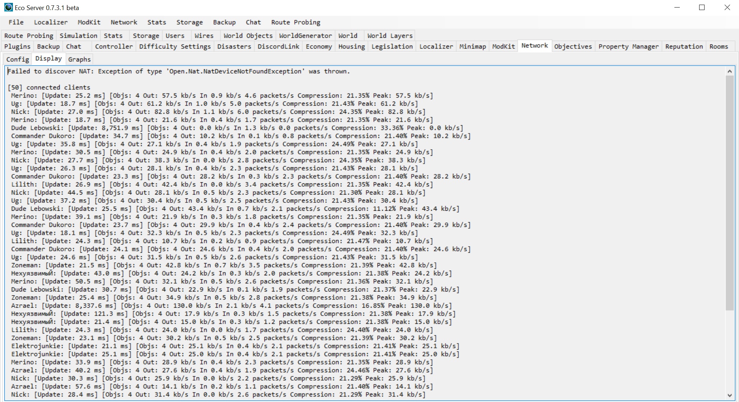Switch to the Graphs sub-tab
739x402 pixels.
tap(79, 59)
